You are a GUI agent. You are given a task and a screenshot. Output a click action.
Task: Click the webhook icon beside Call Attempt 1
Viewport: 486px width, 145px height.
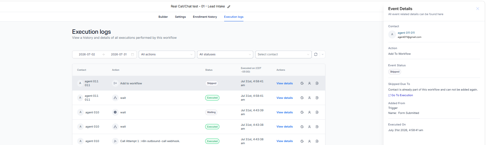(115, 141)
